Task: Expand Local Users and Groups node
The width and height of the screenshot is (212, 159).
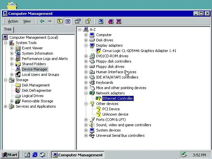Action: (x=12, y=75)
